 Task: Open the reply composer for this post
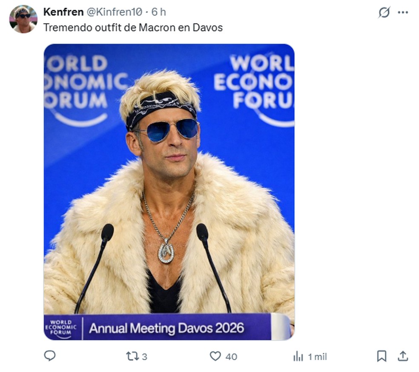(x=50, y=355)
